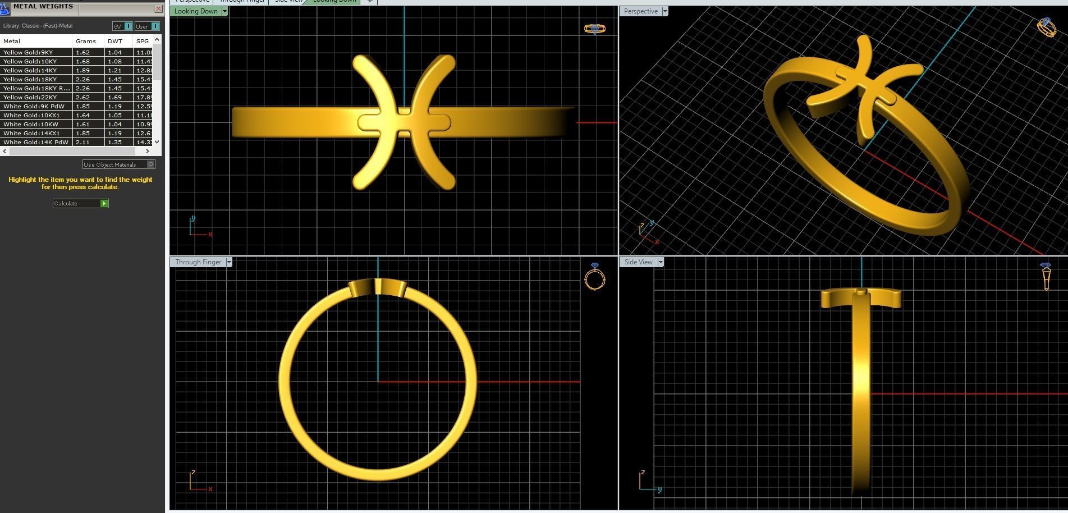Image resolution: width=1068 pixels, height=513 pixels.
Task: Click the 1.62 grams value
Action: tap(82, 52)
